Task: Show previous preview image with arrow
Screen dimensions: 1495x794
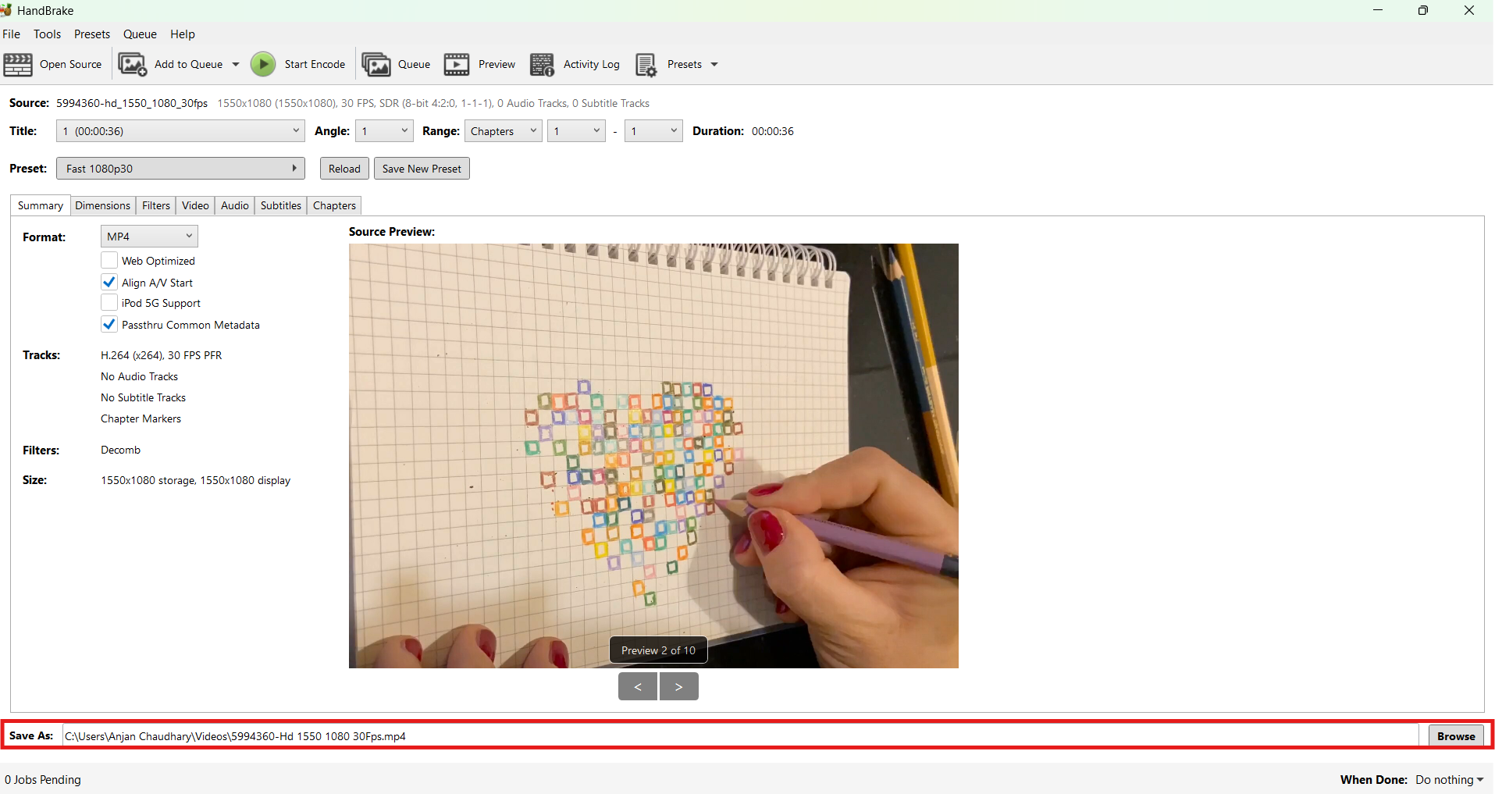Action: [638, 687]
